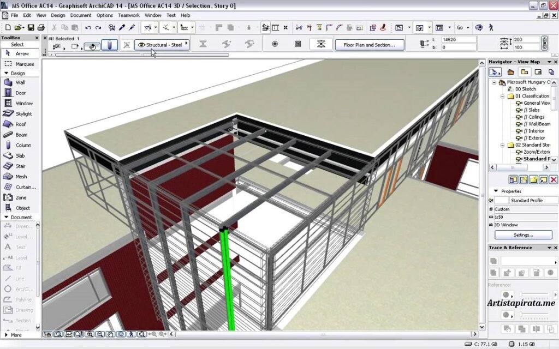Select the Wall tool in the ToolBox
The image size is (559, 349).
tap(20, 82)
